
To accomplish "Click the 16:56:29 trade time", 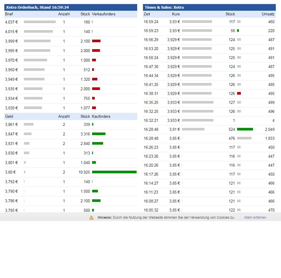I will [151, 40].
